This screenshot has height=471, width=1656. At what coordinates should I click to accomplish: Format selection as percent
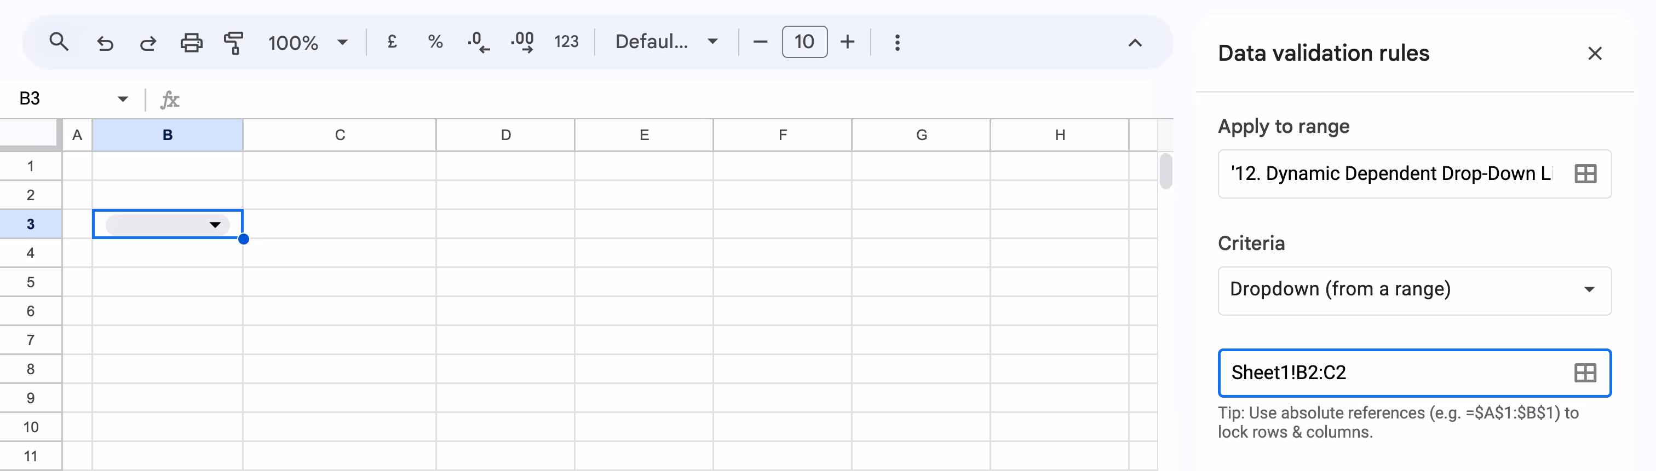click(435, 42)
